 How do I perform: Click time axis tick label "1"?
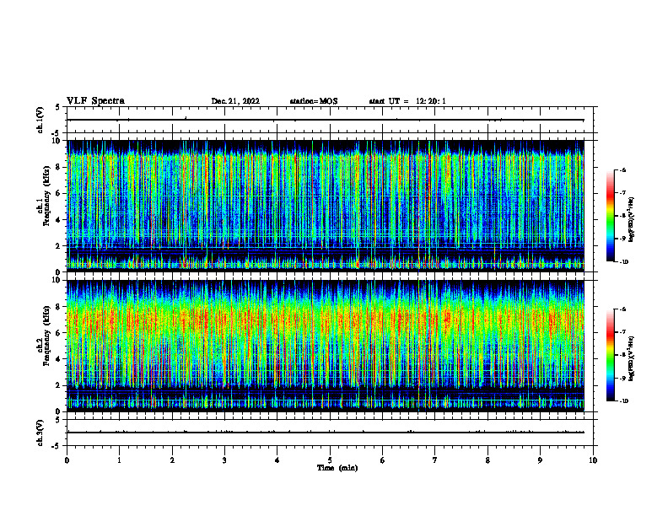(x=119, y=460)
